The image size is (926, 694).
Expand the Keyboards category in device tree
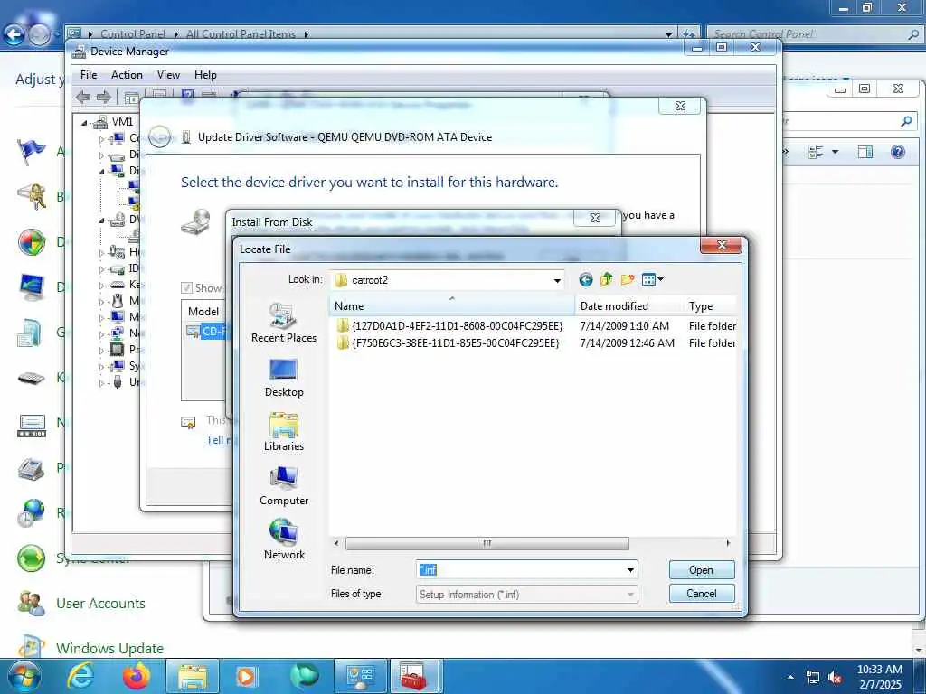pyautogui.click(x=101, y=285)
